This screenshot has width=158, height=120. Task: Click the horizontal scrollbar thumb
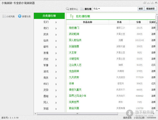click(x=77, y=114)
